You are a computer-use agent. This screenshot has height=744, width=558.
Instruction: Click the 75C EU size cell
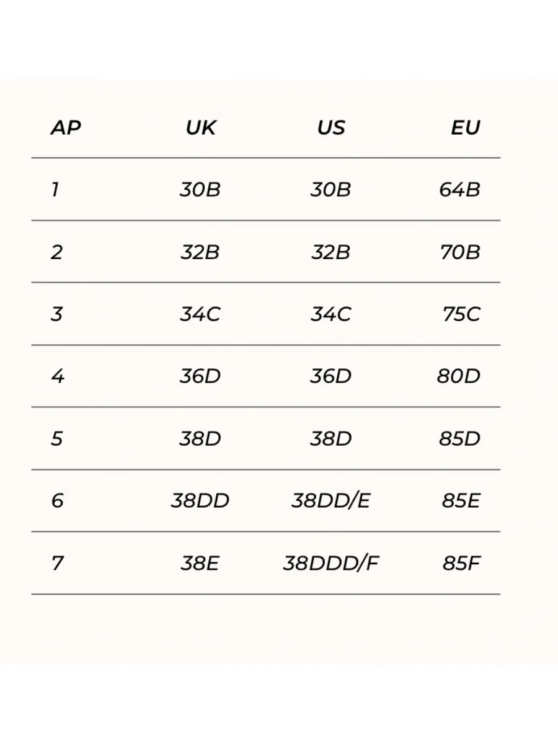(x=461, y=314)
